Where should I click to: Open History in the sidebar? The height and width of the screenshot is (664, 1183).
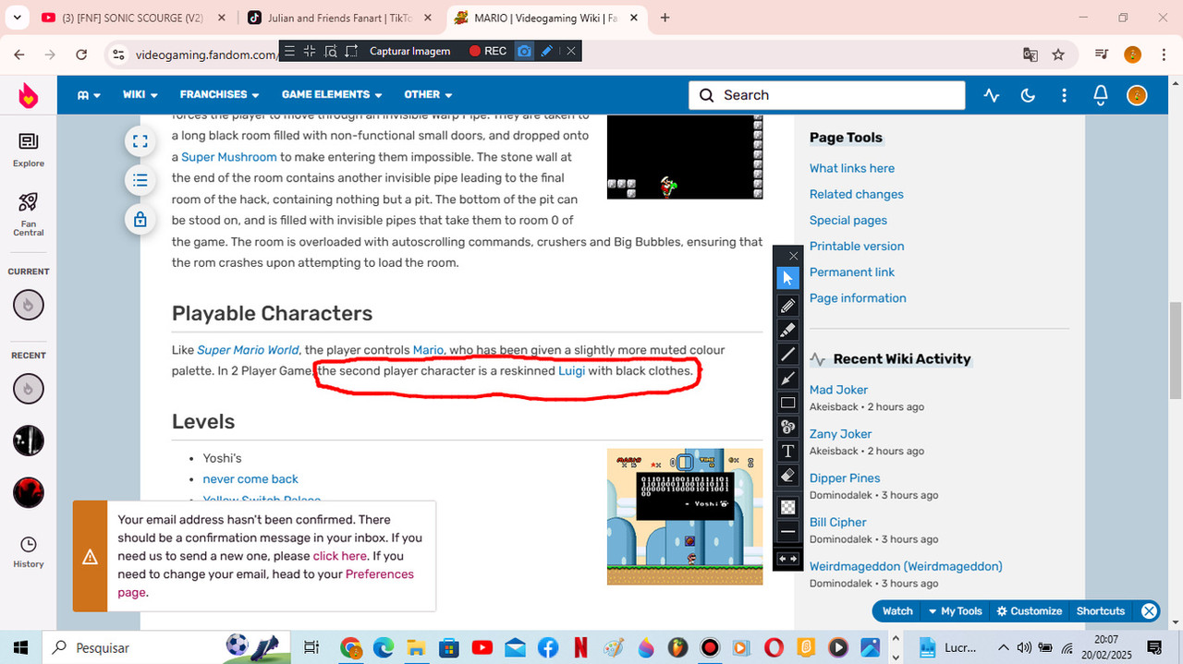(x=29, y=552)
